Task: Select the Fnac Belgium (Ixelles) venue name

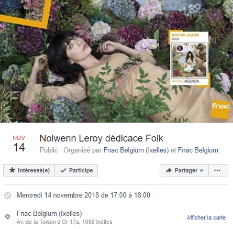Action: [x=49, y=214]
